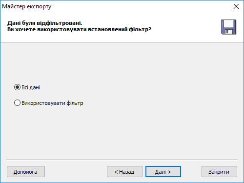Enable the "Використовувати фільтр" radio button circle
The width and height of the screenshot is (244, 183).
[x=17, y=103]
